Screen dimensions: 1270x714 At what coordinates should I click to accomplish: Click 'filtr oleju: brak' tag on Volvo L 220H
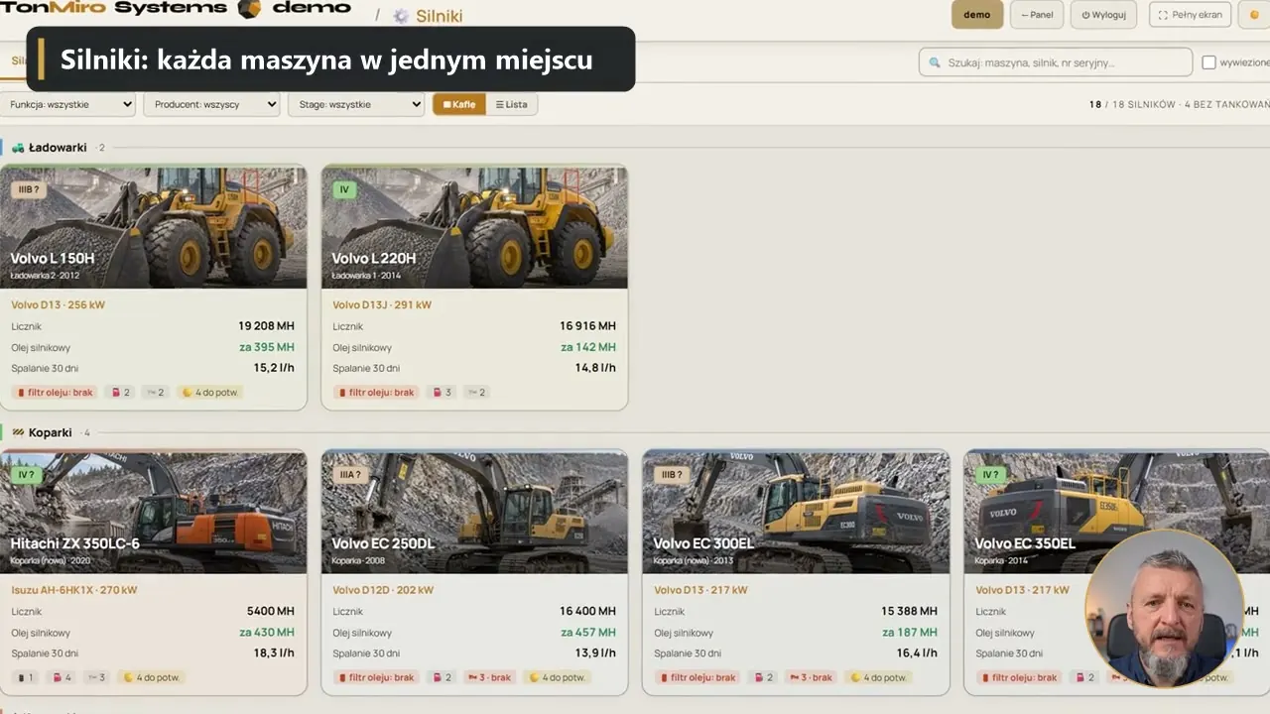pyautogui.click(x=376, y=393)
